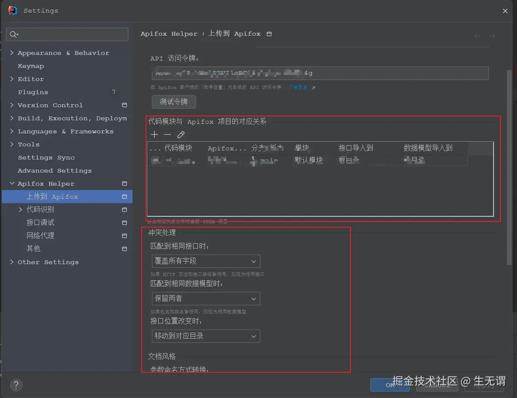Expand the Other Settings section
The image size is (517, 398).
point(12,262)
